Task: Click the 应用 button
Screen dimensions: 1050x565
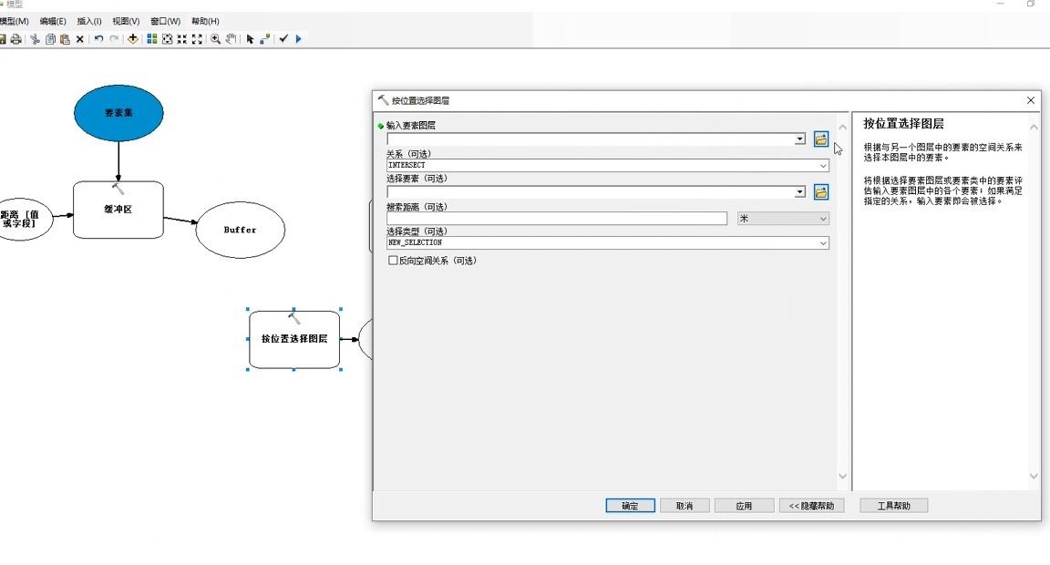Action: pyautogui.click(x=744, y=506)
